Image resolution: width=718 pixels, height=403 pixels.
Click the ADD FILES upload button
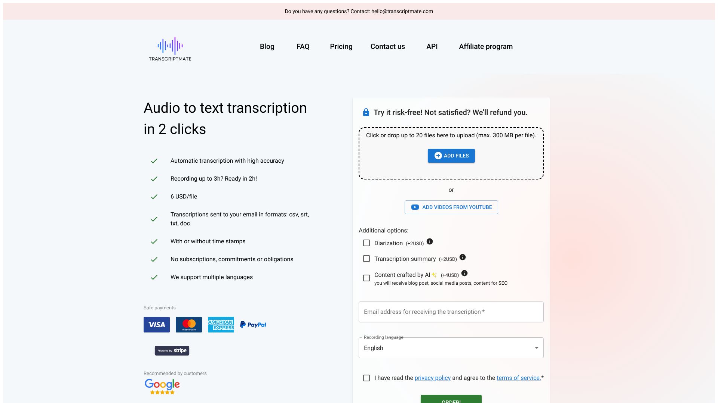(x=451, y=156)
